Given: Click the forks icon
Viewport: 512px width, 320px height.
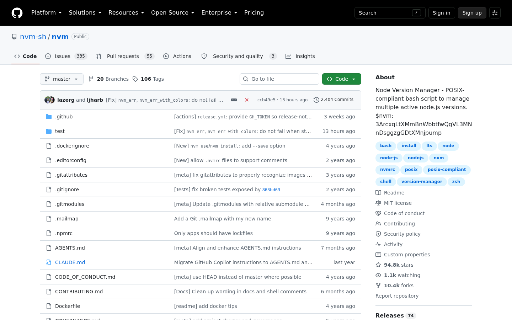Looking at the screenshot, I should pos(378,286).
